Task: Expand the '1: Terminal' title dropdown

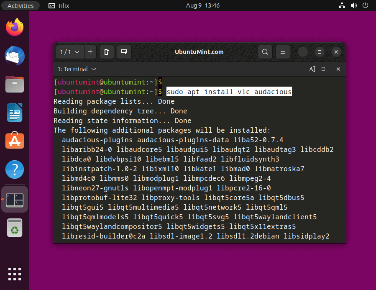Action: click(77, 69)
